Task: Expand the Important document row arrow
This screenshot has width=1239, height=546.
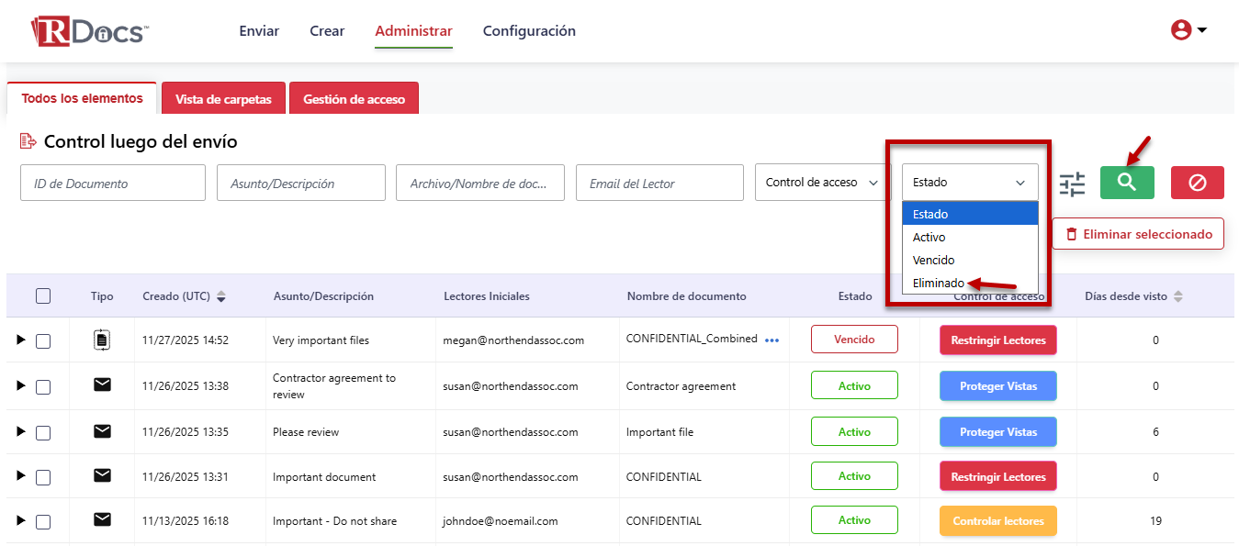Action: tap(21, 476)
